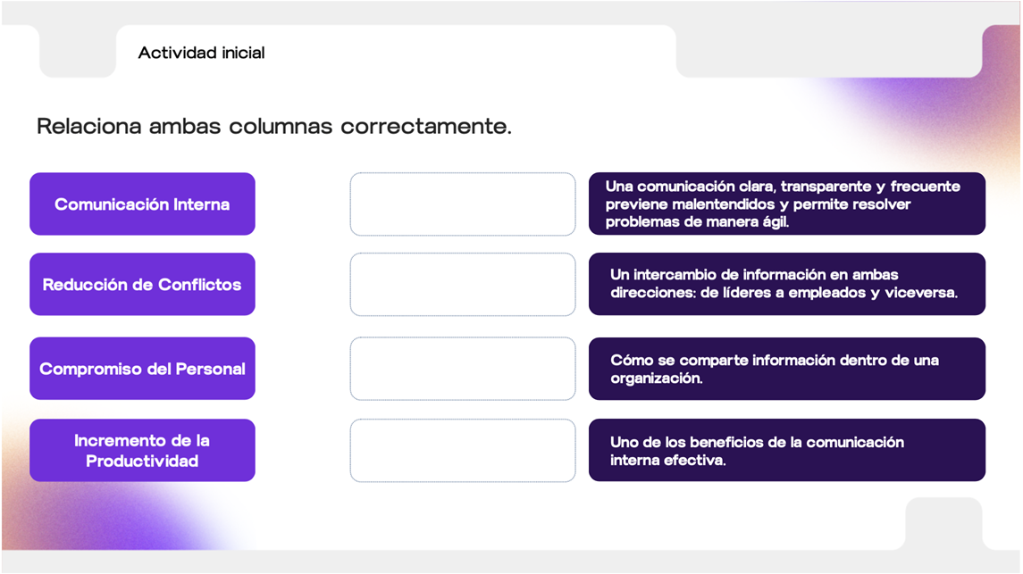This screenshot has width=1023, height=574.
Task: Click the Reducción de Conflictos term
Action: pos(142,285)
